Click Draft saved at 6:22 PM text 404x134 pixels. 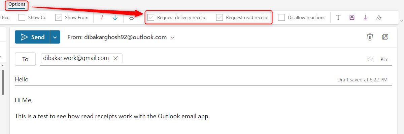(362, 80)
